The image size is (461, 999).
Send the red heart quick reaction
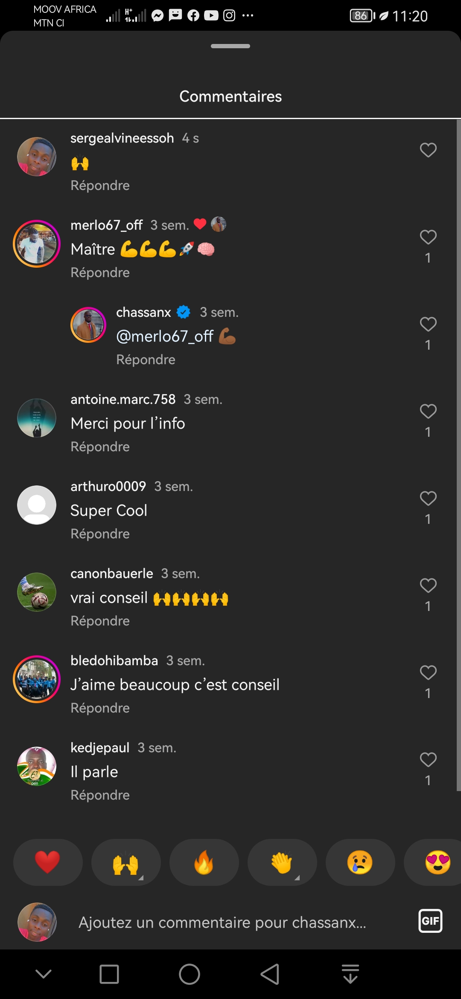coord(48,862)
